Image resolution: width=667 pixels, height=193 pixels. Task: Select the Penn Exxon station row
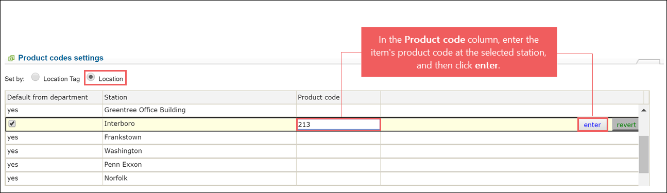click(322, 165)
